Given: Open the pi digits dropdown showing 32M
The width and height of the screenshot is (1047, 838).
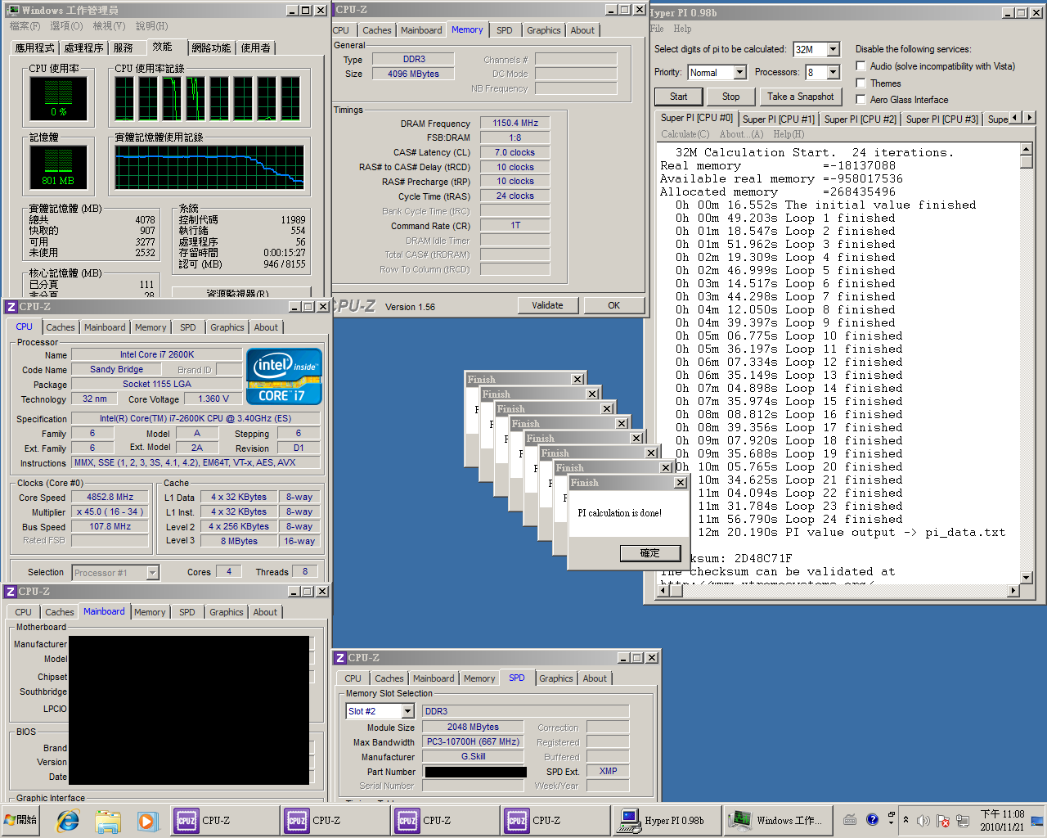Looking at the screenshot, I should coord(833,50).
